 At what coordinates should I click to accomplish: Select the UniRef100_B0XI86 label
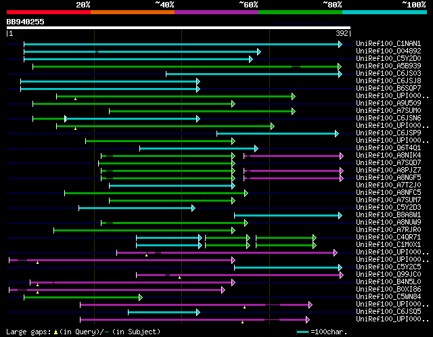point(388,290)
